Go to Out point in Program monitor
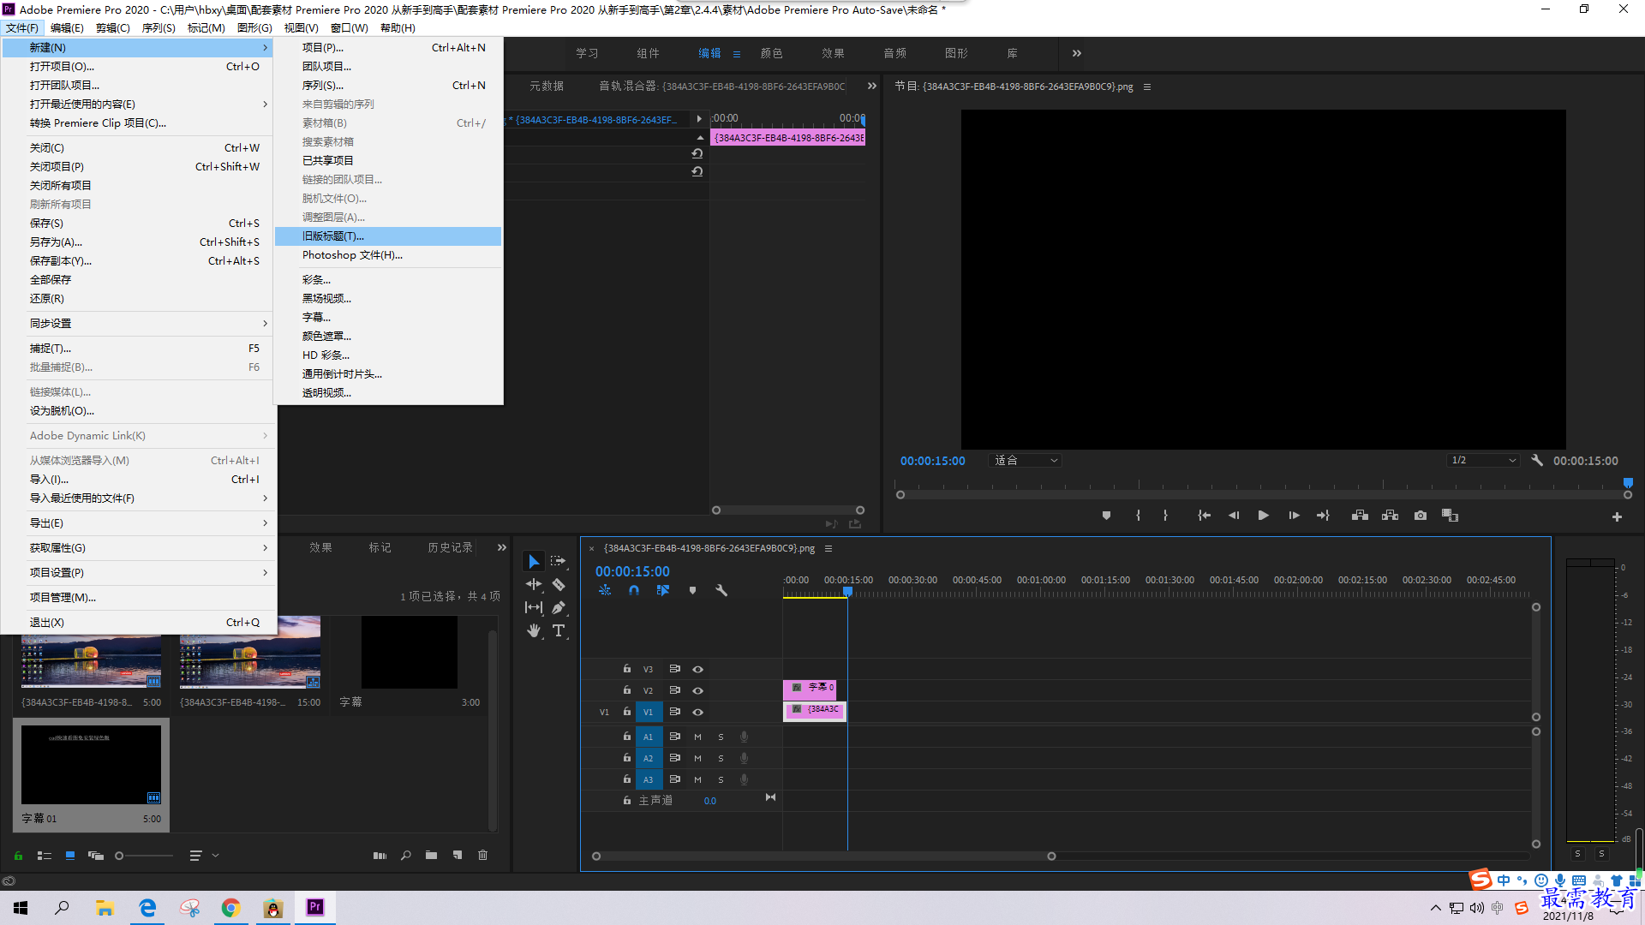The height and width of the screenshot is (925, 1645). (x=1323, y=516)
